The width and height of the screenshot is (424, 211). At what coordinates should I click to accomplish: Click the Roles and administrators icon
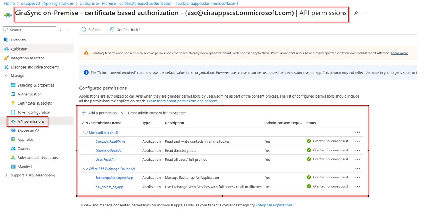point(13,158)
